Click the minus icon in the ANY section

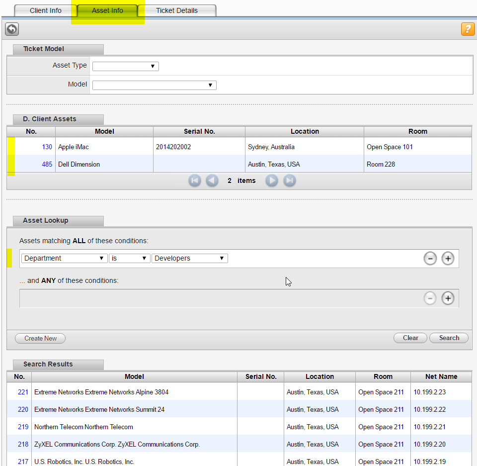430,298
